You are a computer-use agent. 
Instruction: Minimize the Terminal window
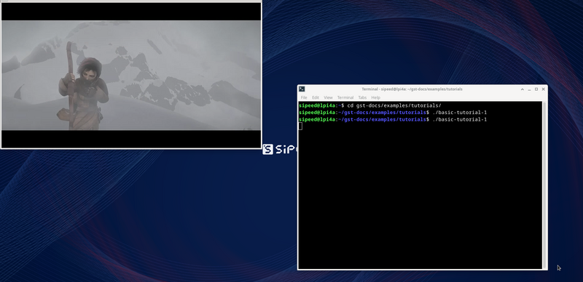(x=530, y=89)
